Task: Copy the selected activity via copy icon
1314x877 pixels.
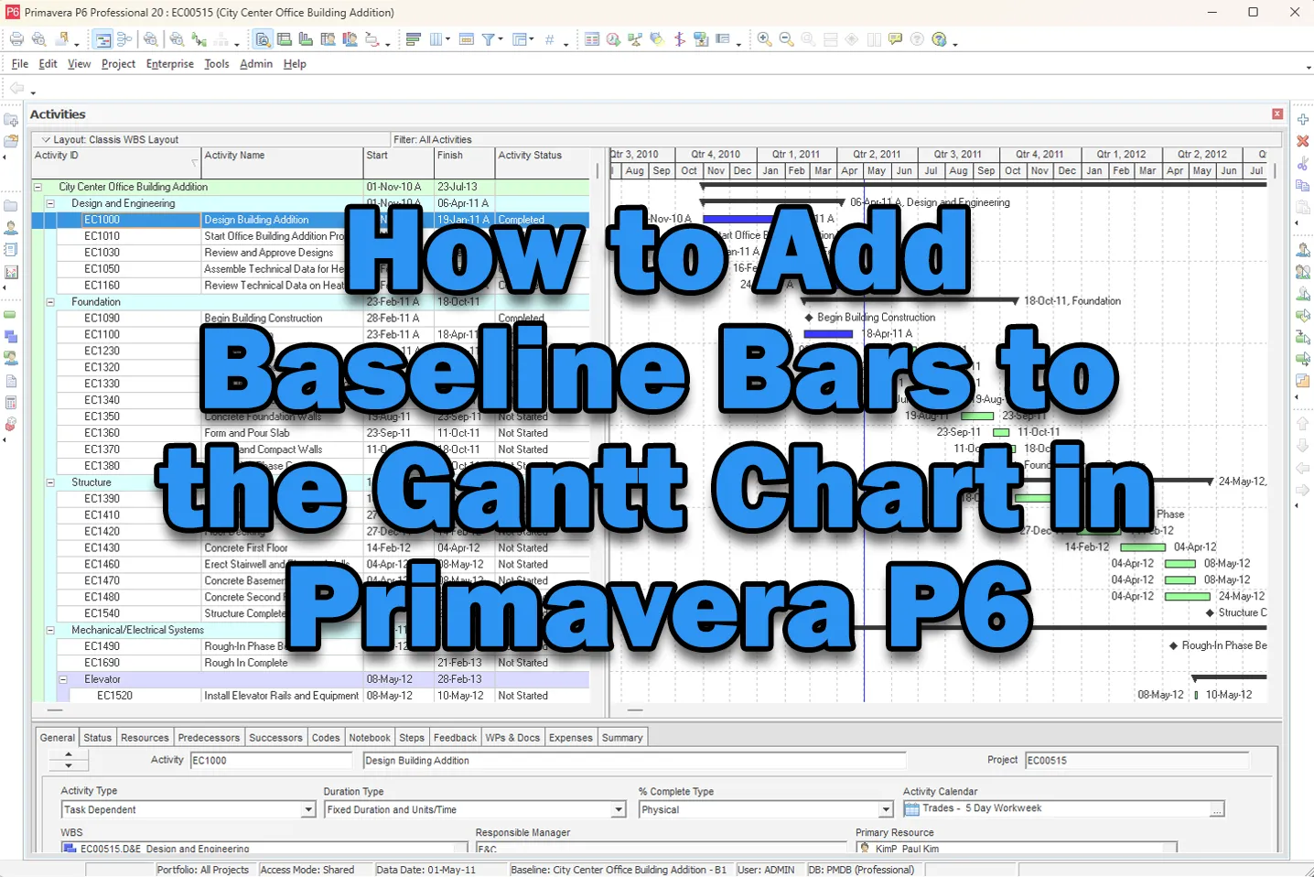Action: [x=1303, y=185]
